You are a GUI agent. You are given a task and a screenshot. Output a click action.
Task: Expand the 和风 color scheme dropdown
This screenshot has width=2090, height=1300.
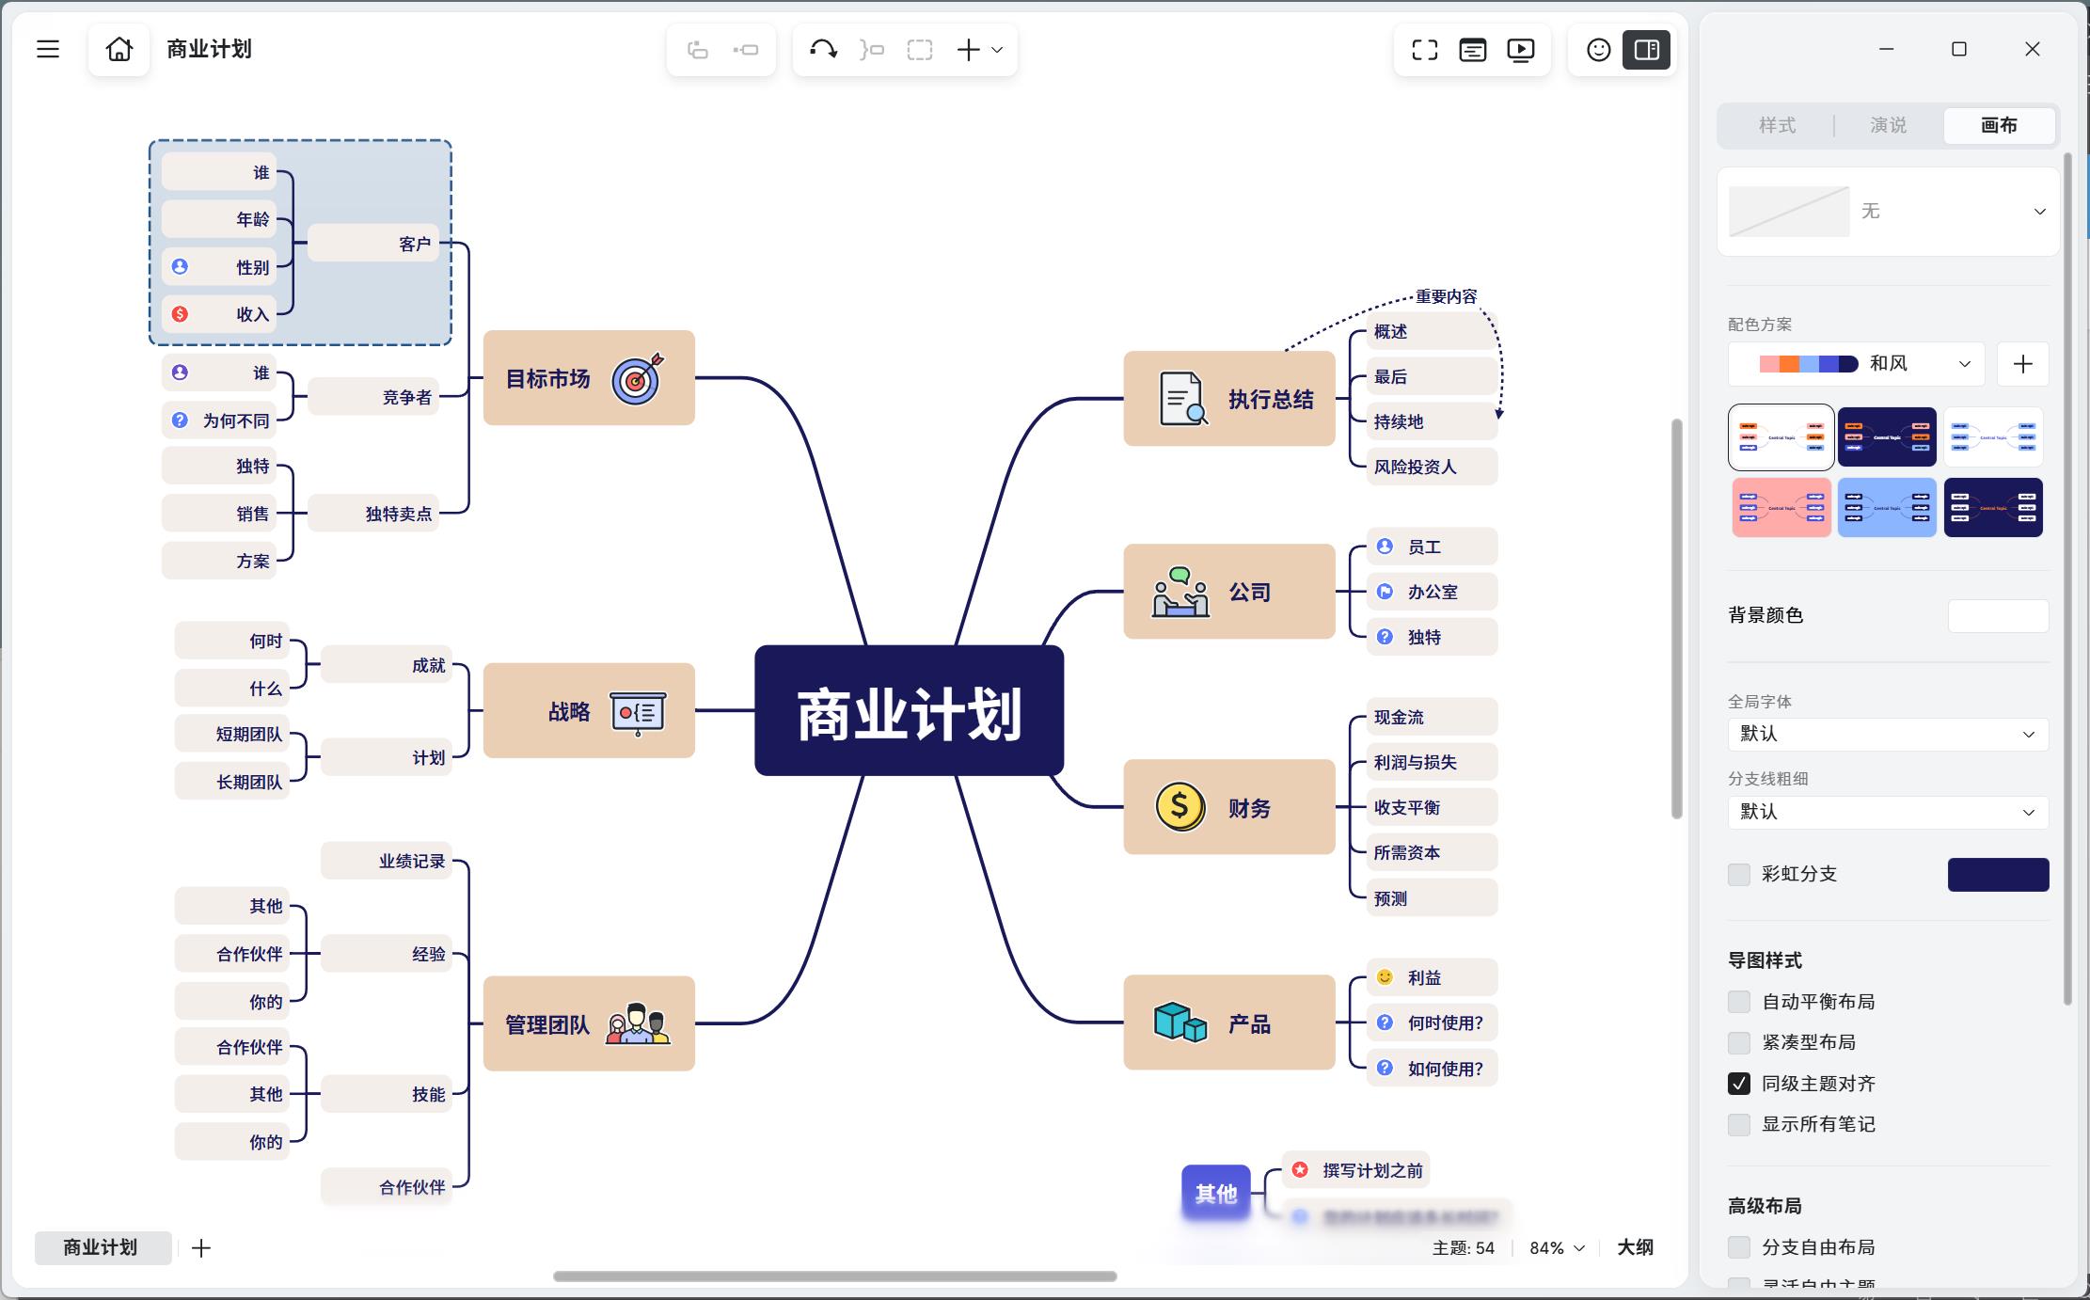[x=1857, y=364]
